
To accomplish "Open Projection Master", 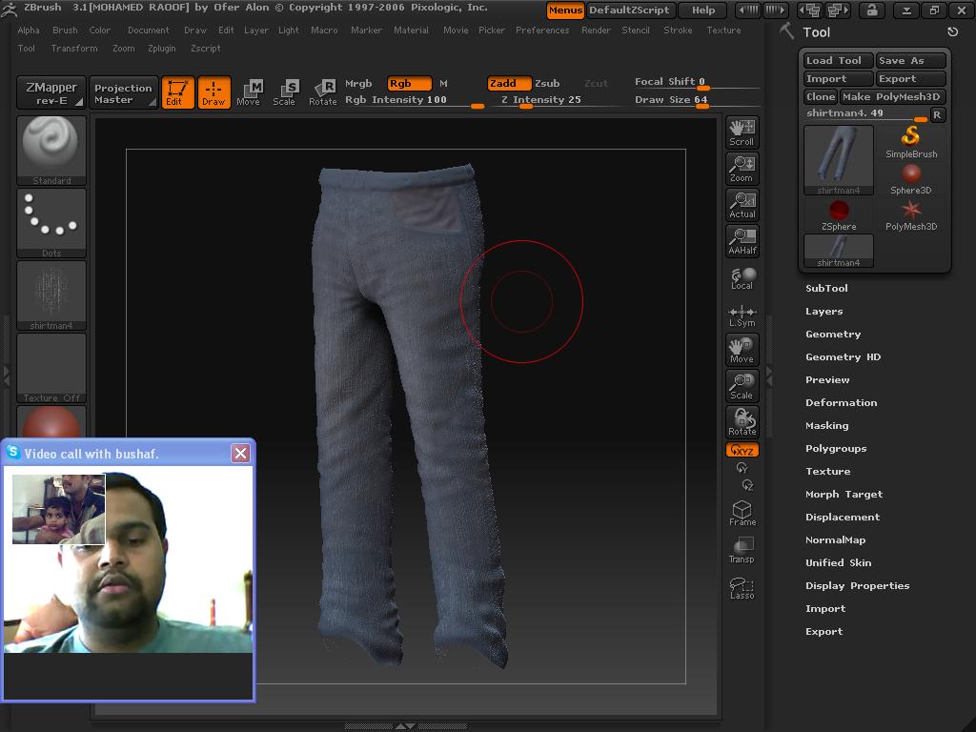I will [x=123, y=92].
